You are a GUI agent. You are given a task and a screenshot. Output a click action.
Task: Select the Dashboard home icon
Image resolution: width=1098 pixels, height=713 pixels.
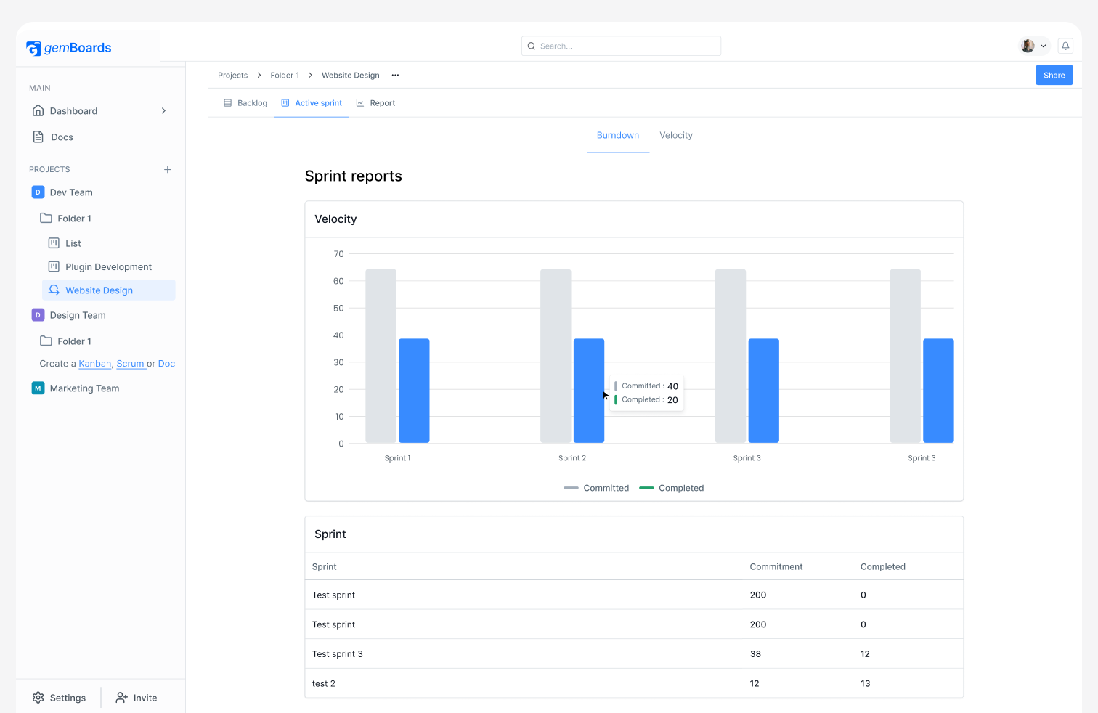tap(38, 110)
